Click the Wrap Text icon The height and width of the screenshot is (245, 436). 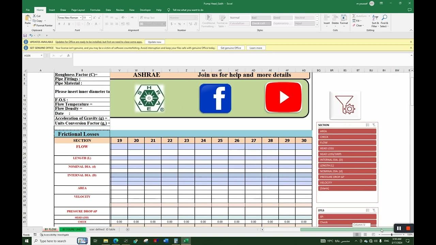[141, 18]
